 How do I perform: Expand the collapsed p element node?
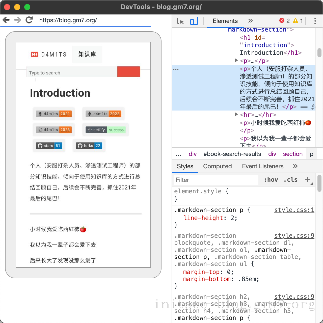pos(236,61)
